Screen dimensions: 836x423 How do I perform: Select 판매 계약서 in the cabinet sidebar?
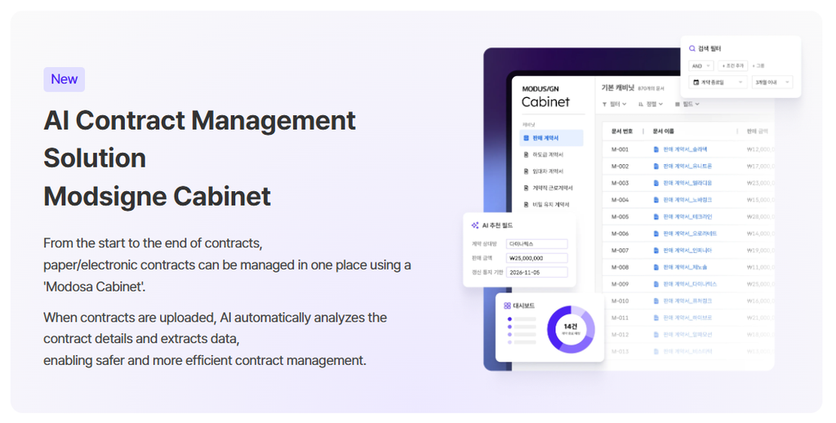(x=551, y=138)
